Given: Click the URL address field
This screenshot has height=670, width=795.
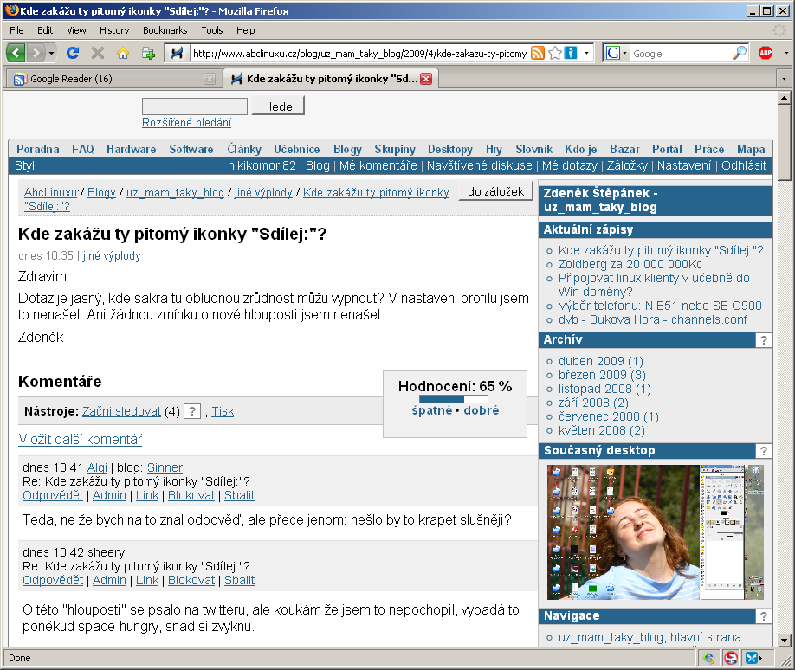Looking at the screenshot, I should [359, 53].
